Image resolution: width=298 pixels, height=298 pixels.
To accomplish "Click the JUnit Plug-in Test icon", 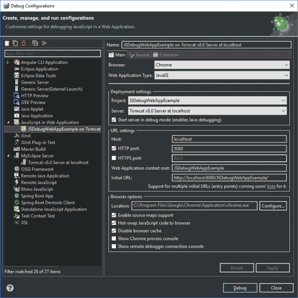I will tap(17, 142).
